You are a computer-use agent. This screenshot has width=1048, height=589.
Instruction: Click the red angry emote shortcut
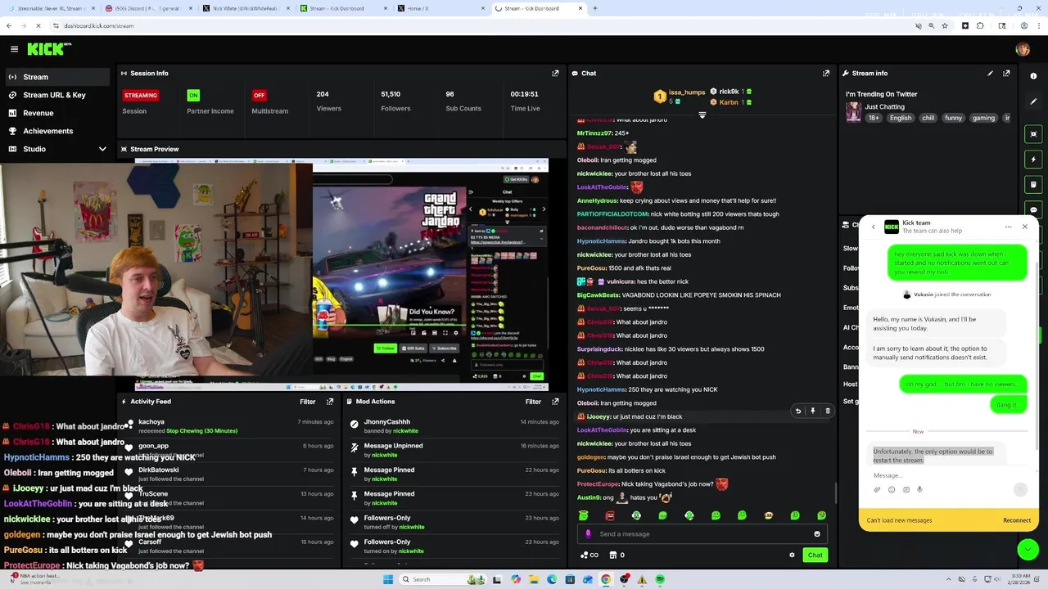[x=610, y=515]
